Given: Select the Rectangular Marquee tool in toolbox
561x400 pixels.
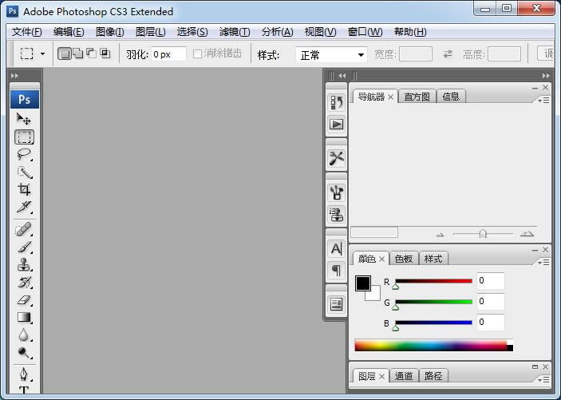Looking at the screenshot, I should [24, 137].
